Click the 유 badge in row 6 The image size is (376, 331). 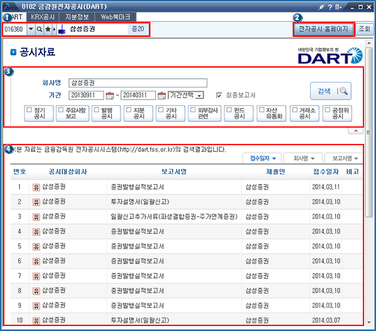point(36,262)
